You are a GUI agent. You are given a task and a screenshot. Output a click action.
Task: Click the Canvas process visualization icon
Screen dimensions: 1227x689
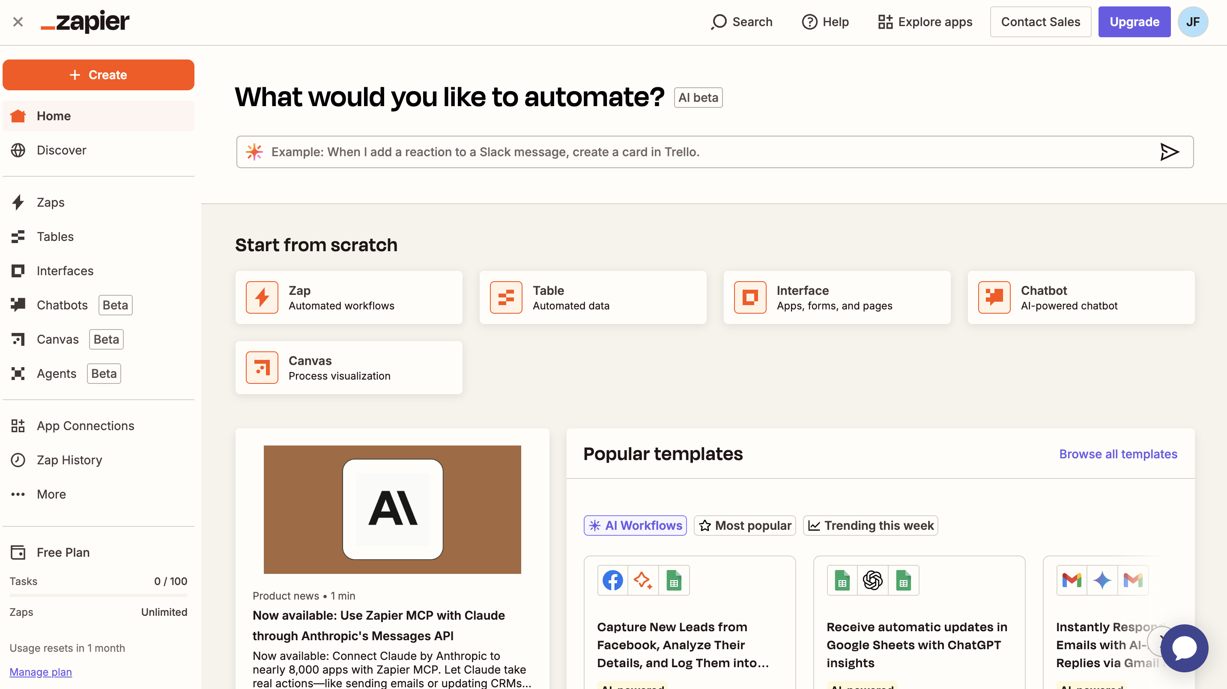click(x=262, y=367)
